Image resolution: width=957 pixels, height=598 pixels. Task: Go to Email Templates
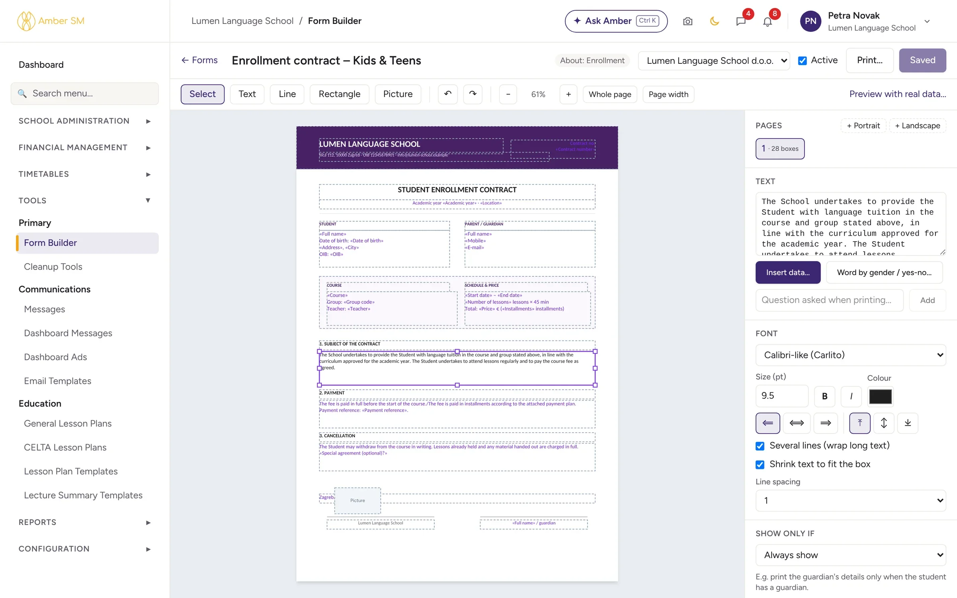(57, 381)
